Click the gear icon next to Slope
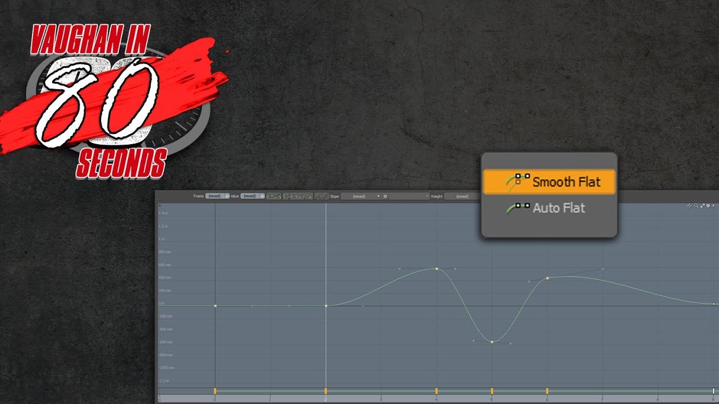The image size is (719, 404). (x=385, y=196)
